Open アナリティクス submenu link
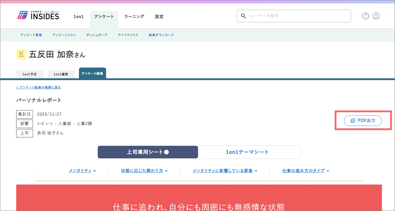 point(128,35)
